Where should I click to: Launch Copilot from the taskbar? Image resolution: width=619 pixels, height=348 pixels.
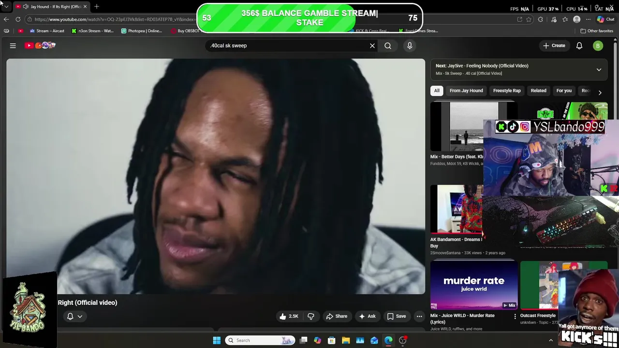tap(317, 340)
